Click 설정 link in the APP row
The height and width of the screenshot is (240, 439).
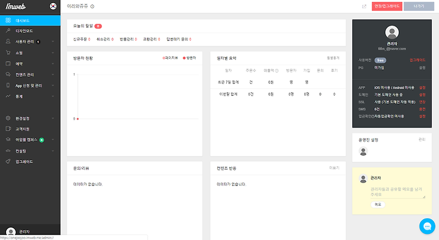[422, 88]
